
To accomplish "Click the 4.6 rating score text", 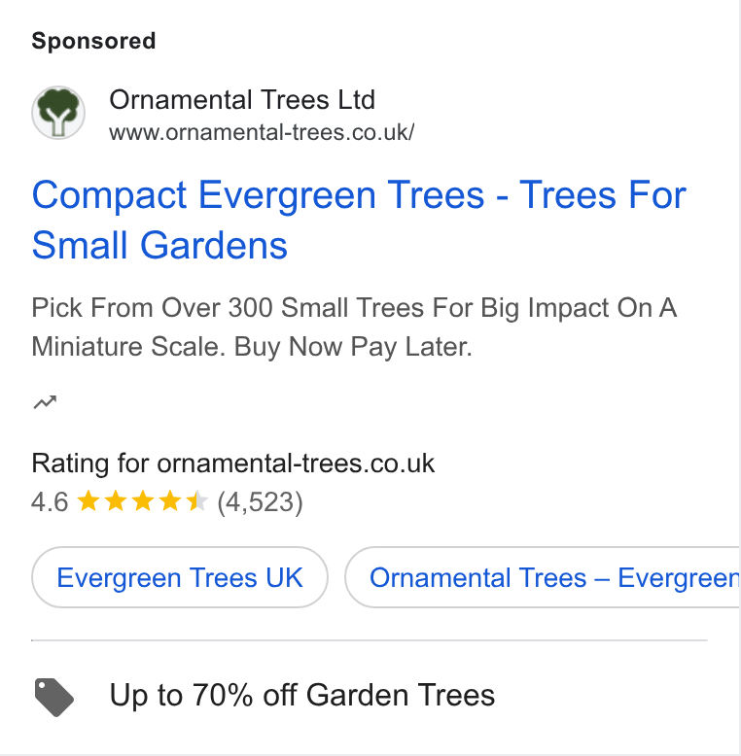I will point(50,502).
